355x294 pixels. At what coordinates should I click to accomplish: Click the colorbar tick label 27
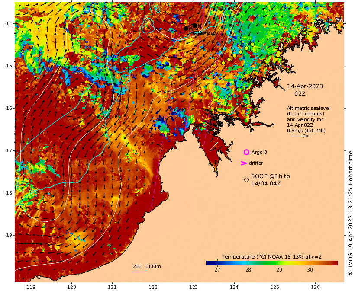point(217,270)
